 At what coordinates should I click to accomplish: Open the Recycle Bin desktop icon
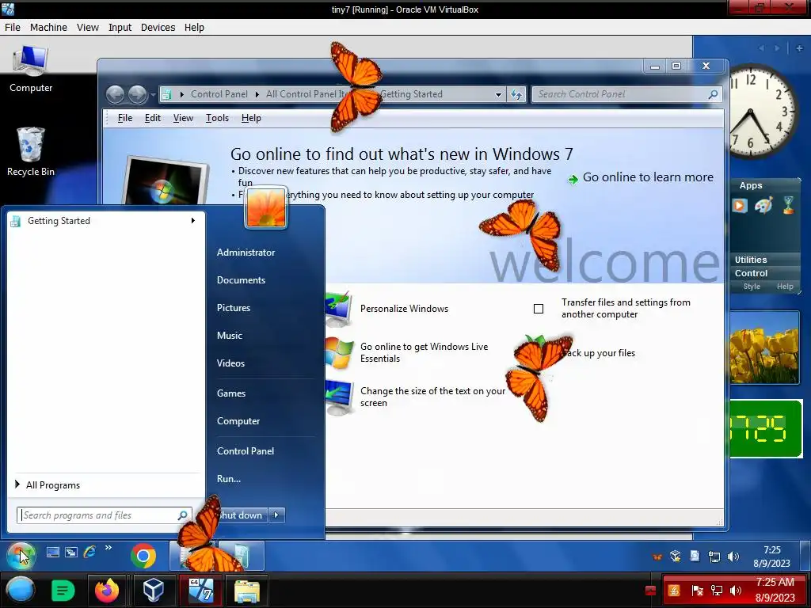point(31,151)
